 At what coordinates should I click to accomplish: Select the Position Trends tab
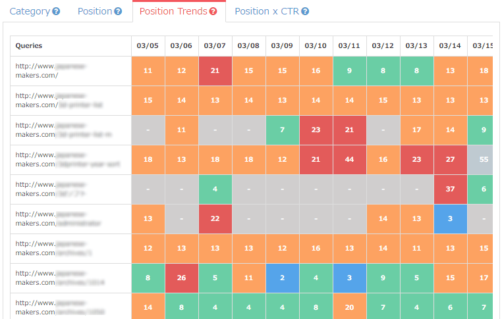[x=173, y=11]
